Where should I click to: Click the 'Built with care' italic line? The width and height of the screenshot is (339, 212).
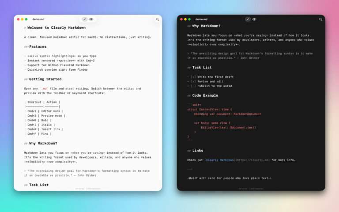(x=229, y=178)
